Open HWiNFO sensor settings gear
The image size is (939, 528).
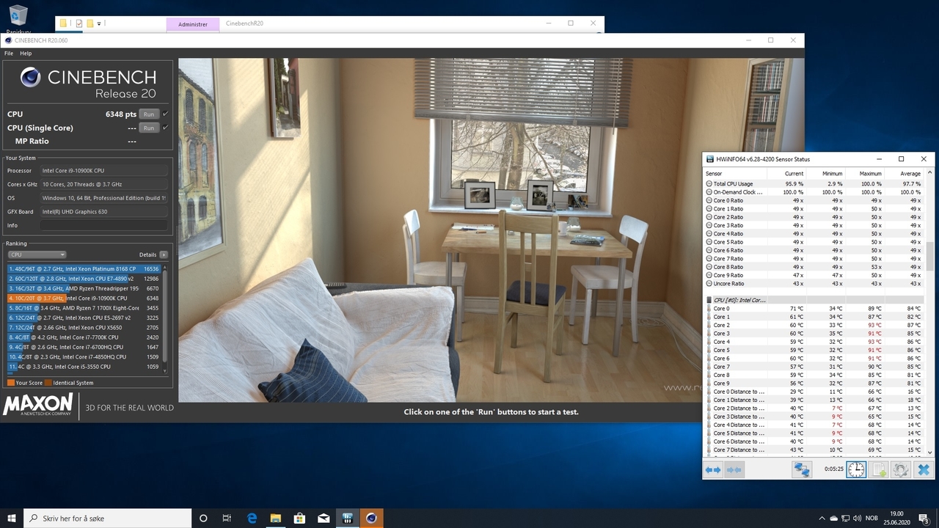pyautogui.click(x=901, y=469)
